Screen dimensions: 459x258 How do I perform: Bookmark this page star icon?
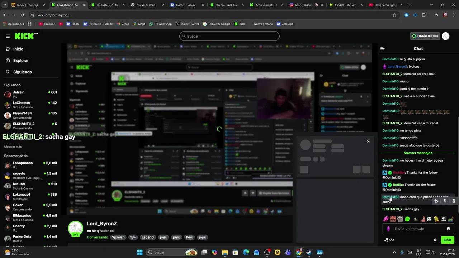click(394, 15)
